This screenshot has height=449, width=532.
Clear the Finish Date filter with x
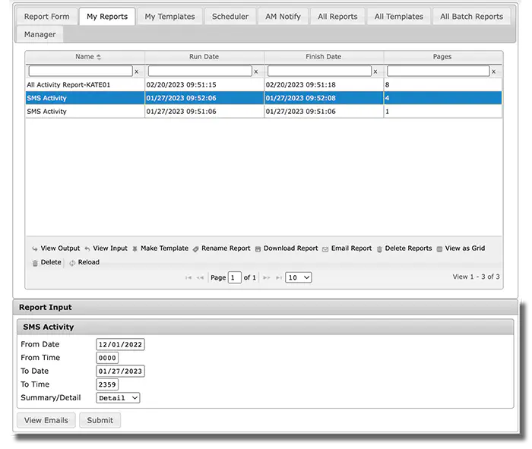coord(375,71)
